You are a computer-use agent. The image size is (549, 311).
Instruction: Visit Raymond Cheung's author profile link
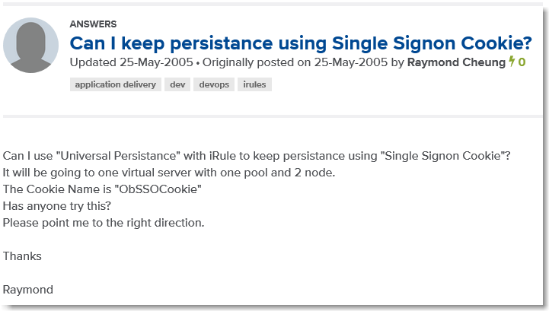coord(457,62)
